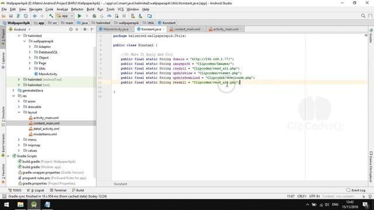The height and width of the screenshot is (210, 374).
Task: Click the UTF-8 encoding selector in status bar
Action: (x=314, y=196)
